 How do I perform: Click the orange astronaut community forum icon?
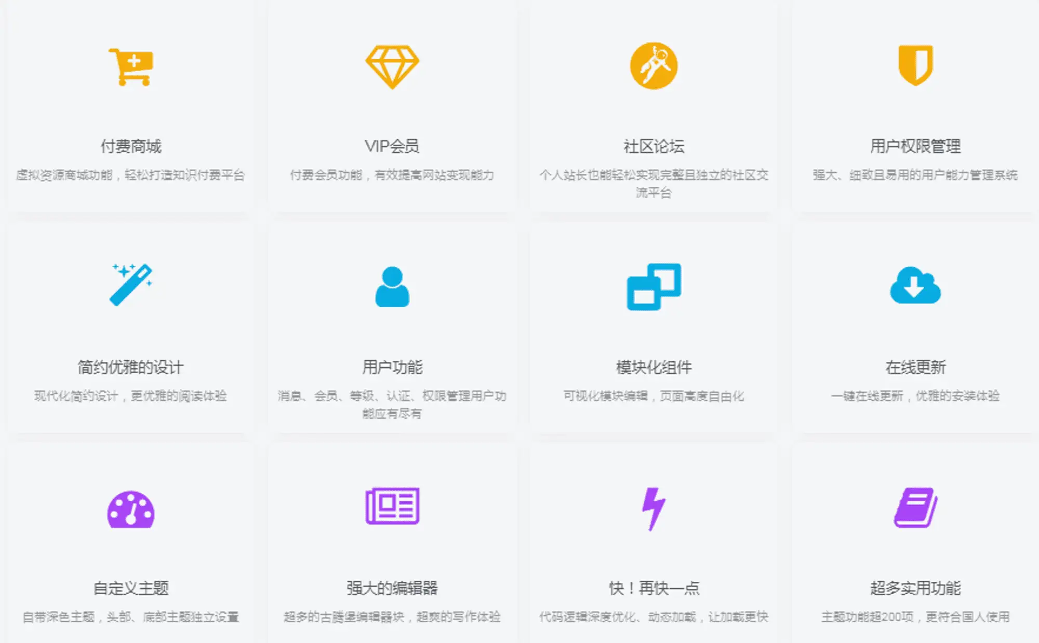pos(654,66)
